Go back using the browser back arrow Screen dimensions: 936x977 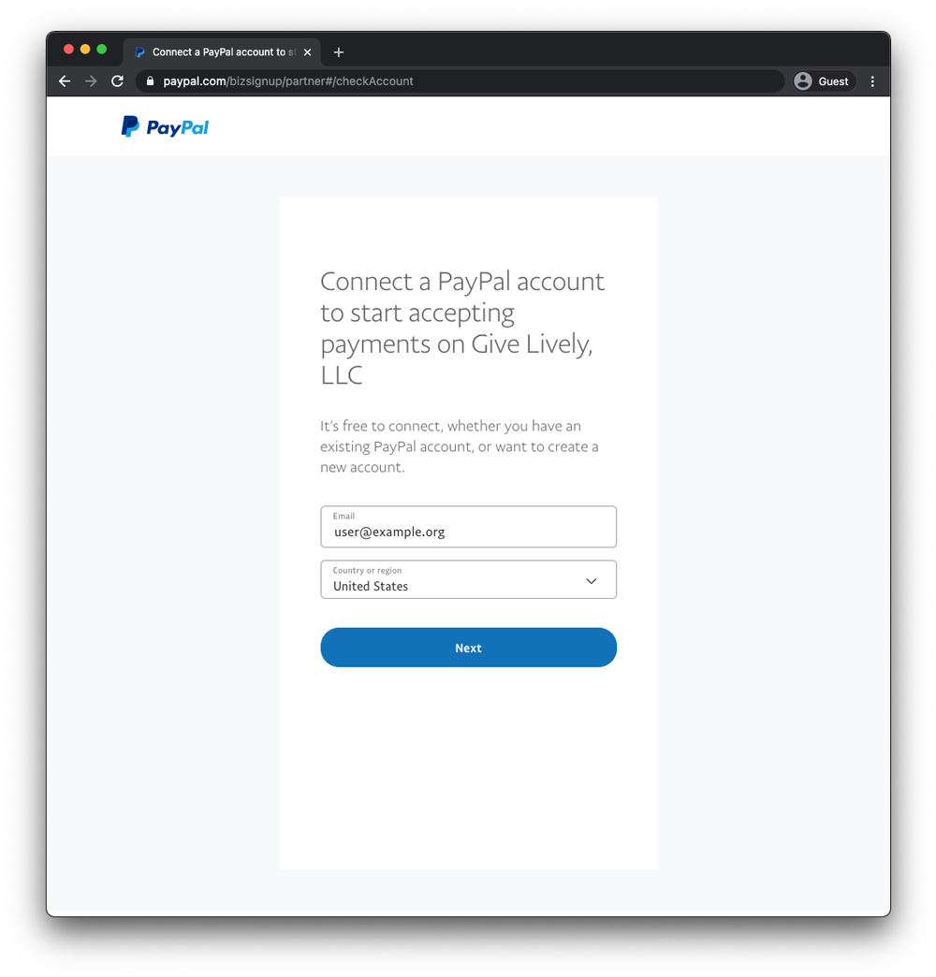(x=65, y=81)
